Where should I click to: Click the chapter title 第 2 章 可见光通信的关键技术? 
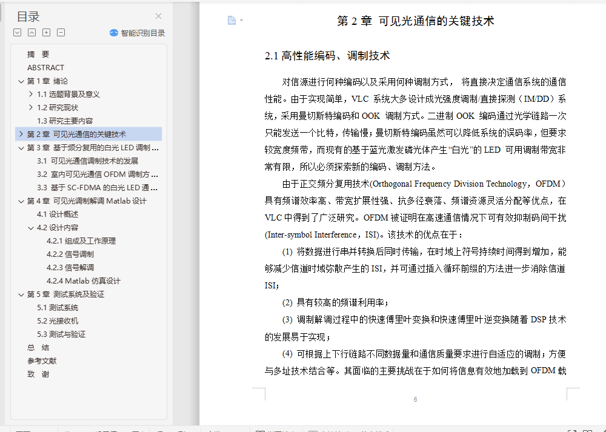pyautogui.click(x=416, y=21)
